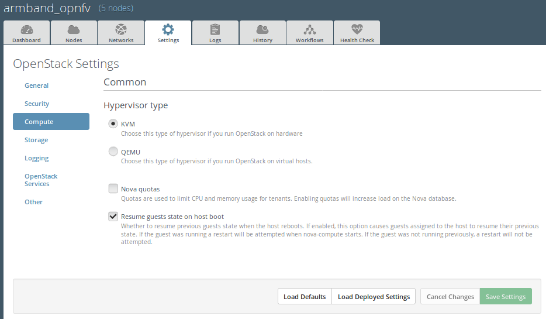This screenshot has width=546, height=319.
Task: Open the OpenStack Services section
Action: coord(41,180)
